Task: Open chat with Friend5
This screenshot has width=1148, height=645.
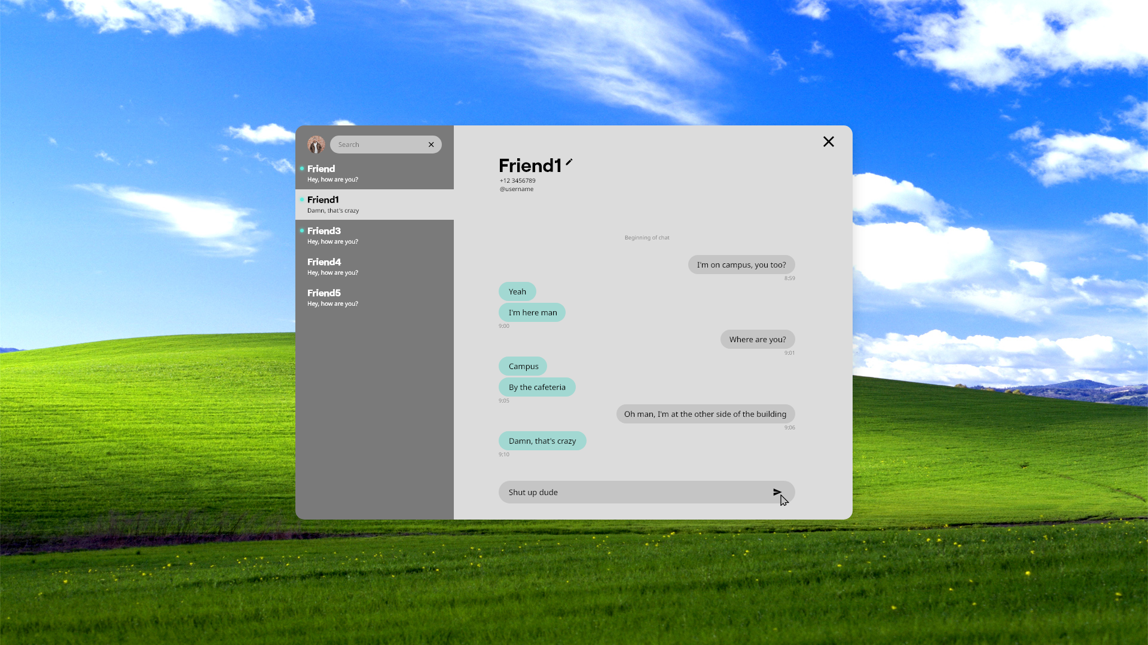Action: tap(374, 297)
